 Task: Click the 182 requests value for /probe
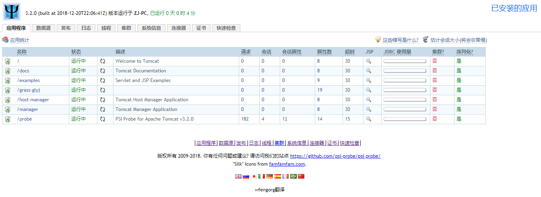(245, 119)
